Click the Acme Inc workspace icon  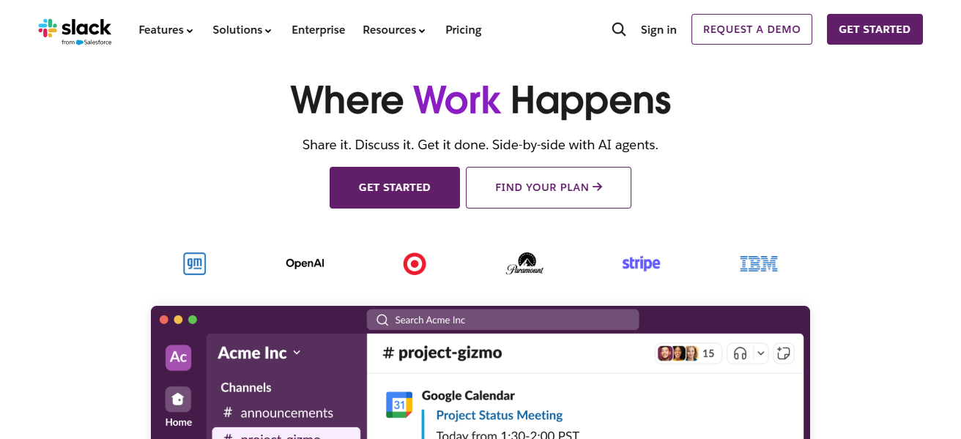click(x=178, y=357)
